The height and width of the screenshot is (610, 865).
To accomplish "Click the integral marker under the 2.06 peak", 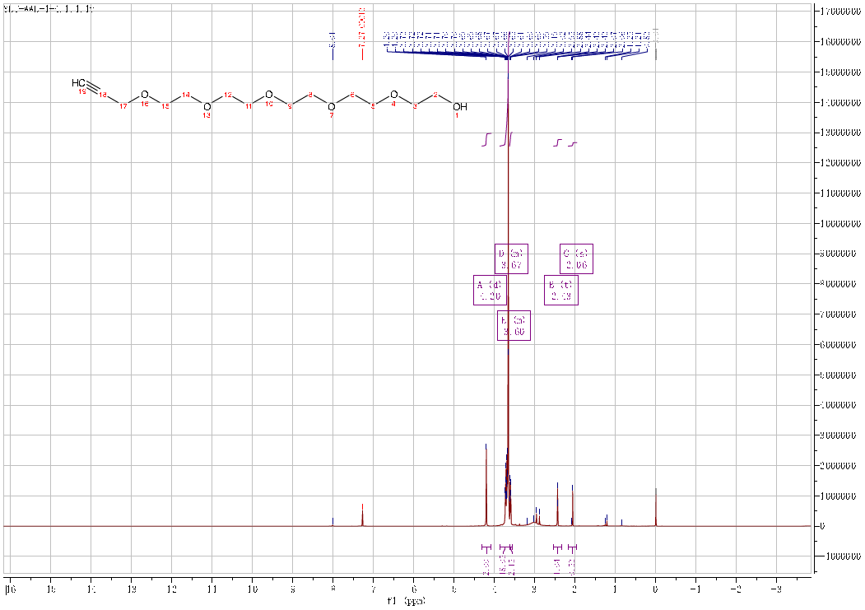I will [x=572, y=547].
